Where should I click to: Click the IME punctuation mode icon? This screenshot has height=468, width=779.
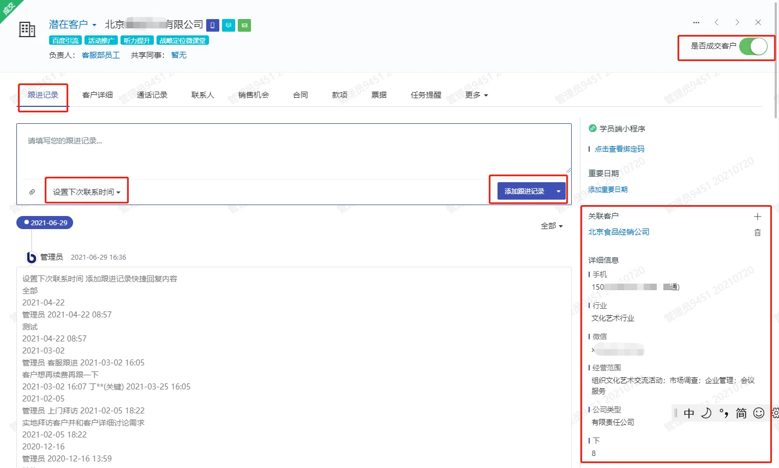pos(724,413)
